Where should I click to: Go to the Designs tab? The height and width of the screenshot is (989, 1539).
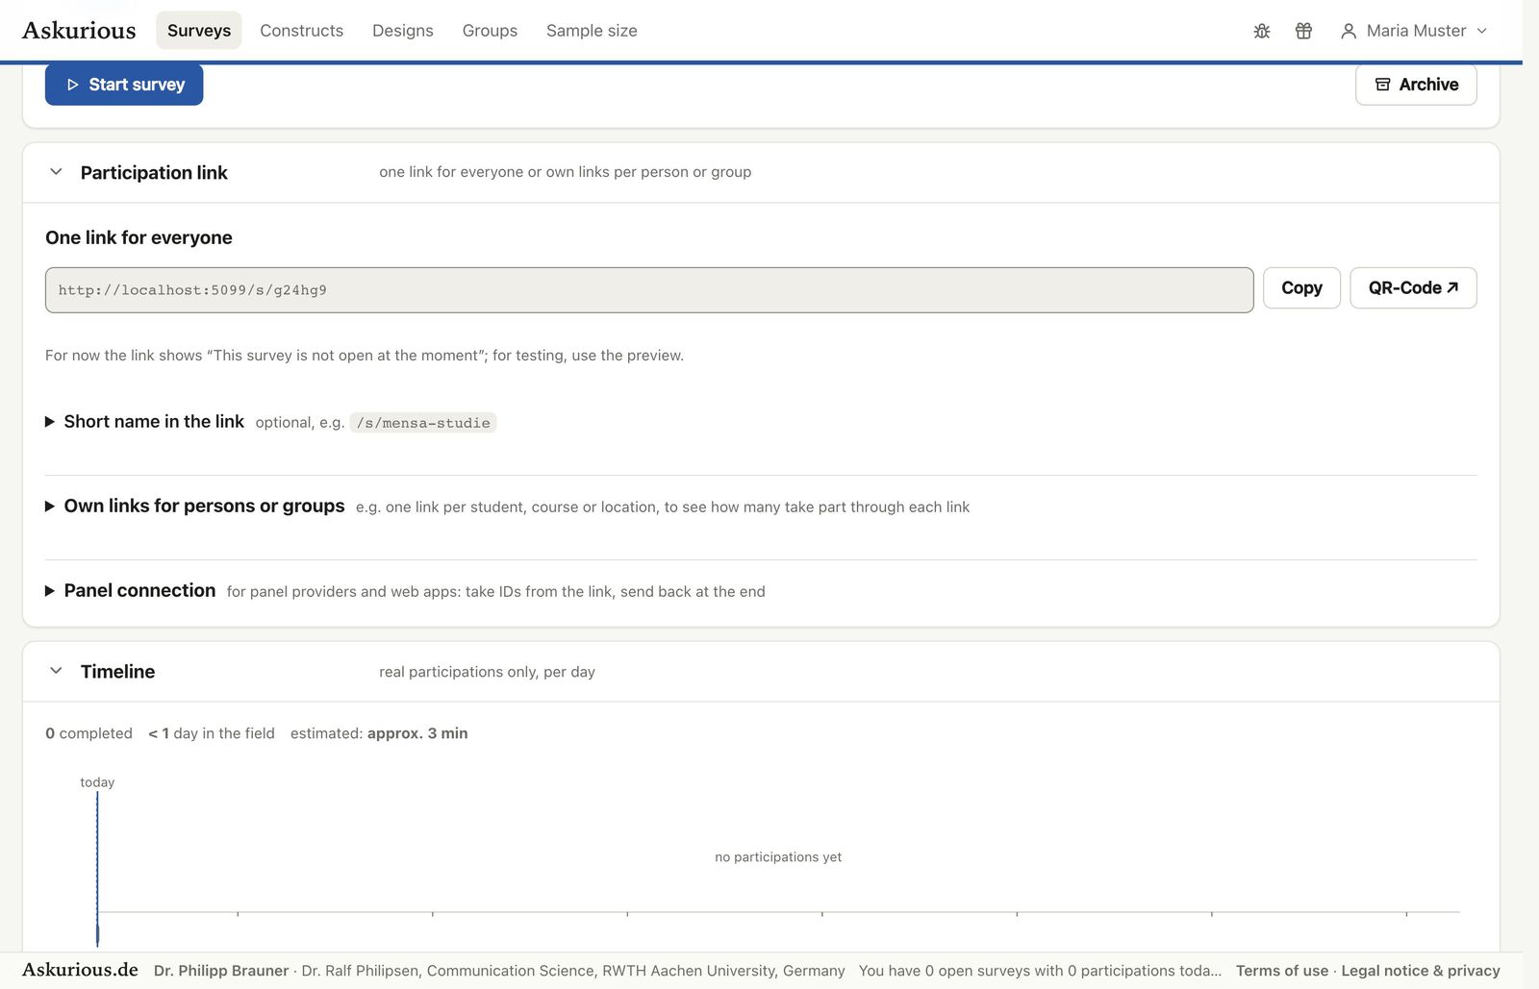coord(402,31)
